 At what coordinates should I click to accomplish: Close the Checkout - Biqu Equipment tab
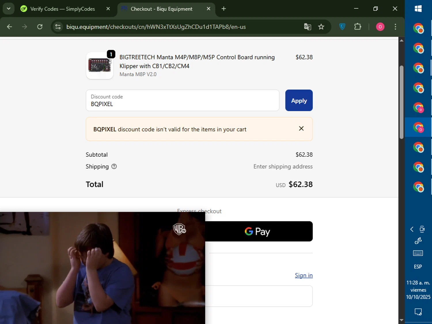pos(209,9)
